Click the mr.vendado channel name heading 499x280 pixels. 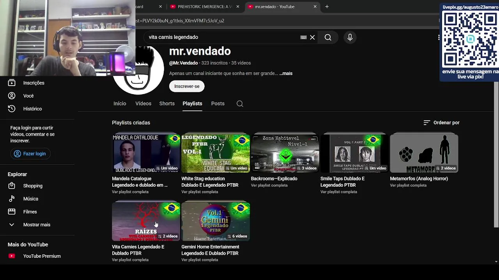(200, 51)
